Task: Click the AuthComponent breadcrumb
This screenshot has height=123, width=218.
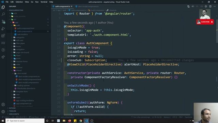Action: point(97,10)
